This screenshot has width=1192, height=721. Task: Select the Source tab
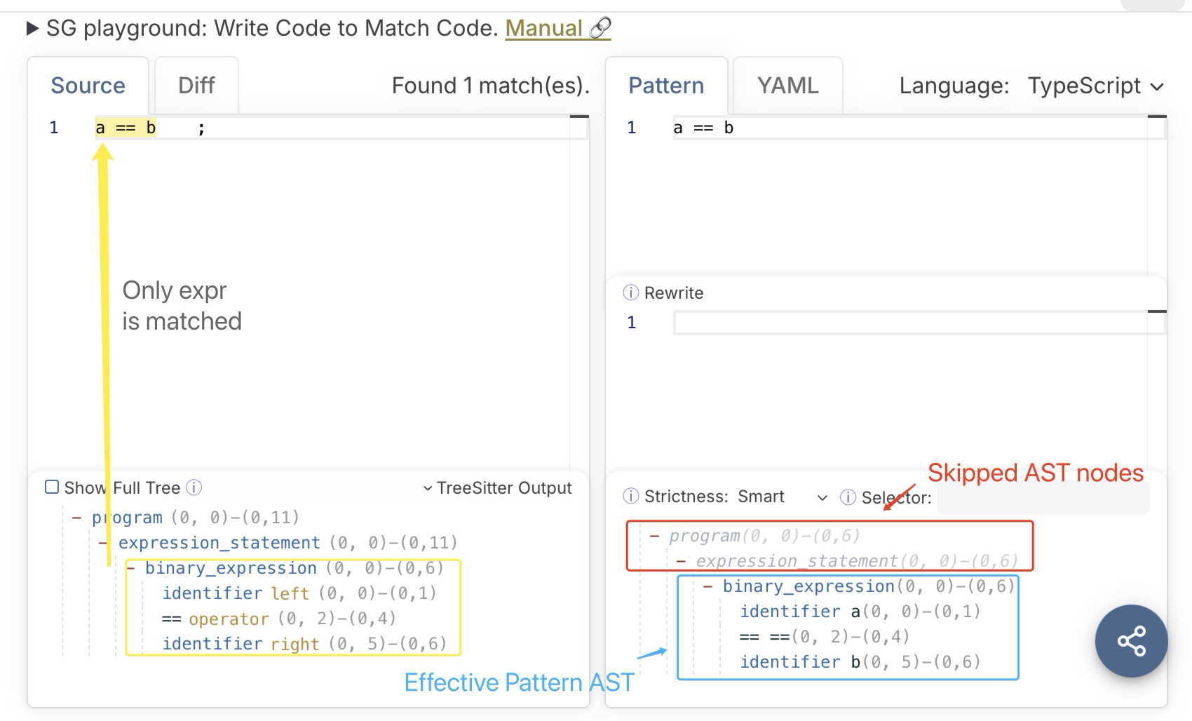pos(88,86)
